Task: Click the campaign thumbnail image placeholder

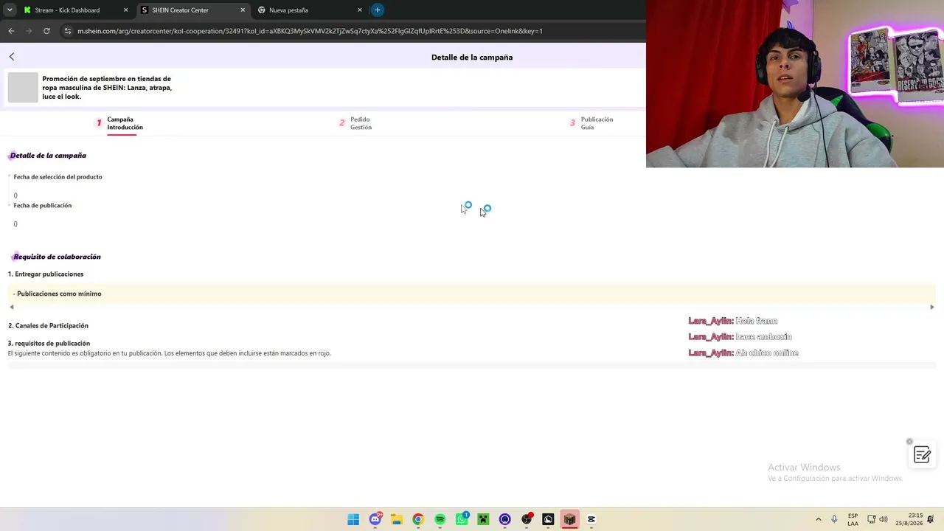Action: [x=23, y=88]
